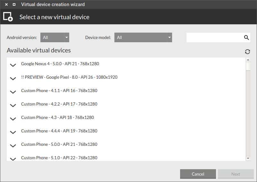The height and width of the screenshot is (182, 257).
Task: Click the Next button
Action: 236,174
